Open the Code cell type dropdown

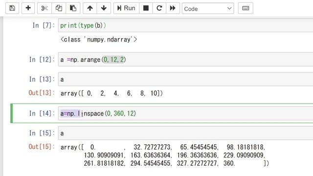tap(208, 9)
